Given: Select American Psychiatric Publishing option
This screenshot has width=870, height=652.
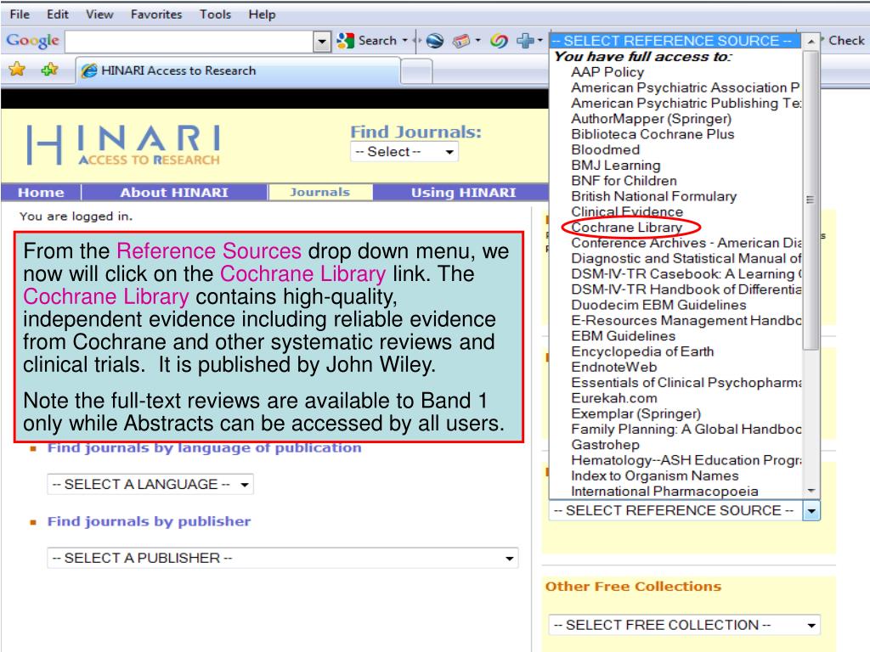Looking at the screenshot, I should click(686, 103).
